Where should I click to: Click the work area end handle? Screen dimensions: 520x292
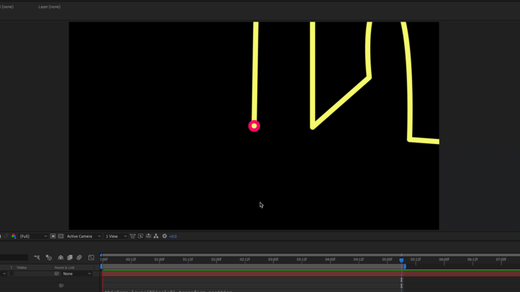coord(405,267)
